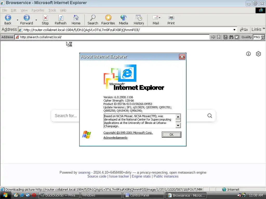The image size is (266, 199).
Task: Switch to Control Panel taskbar item
Action: (143, 195)
